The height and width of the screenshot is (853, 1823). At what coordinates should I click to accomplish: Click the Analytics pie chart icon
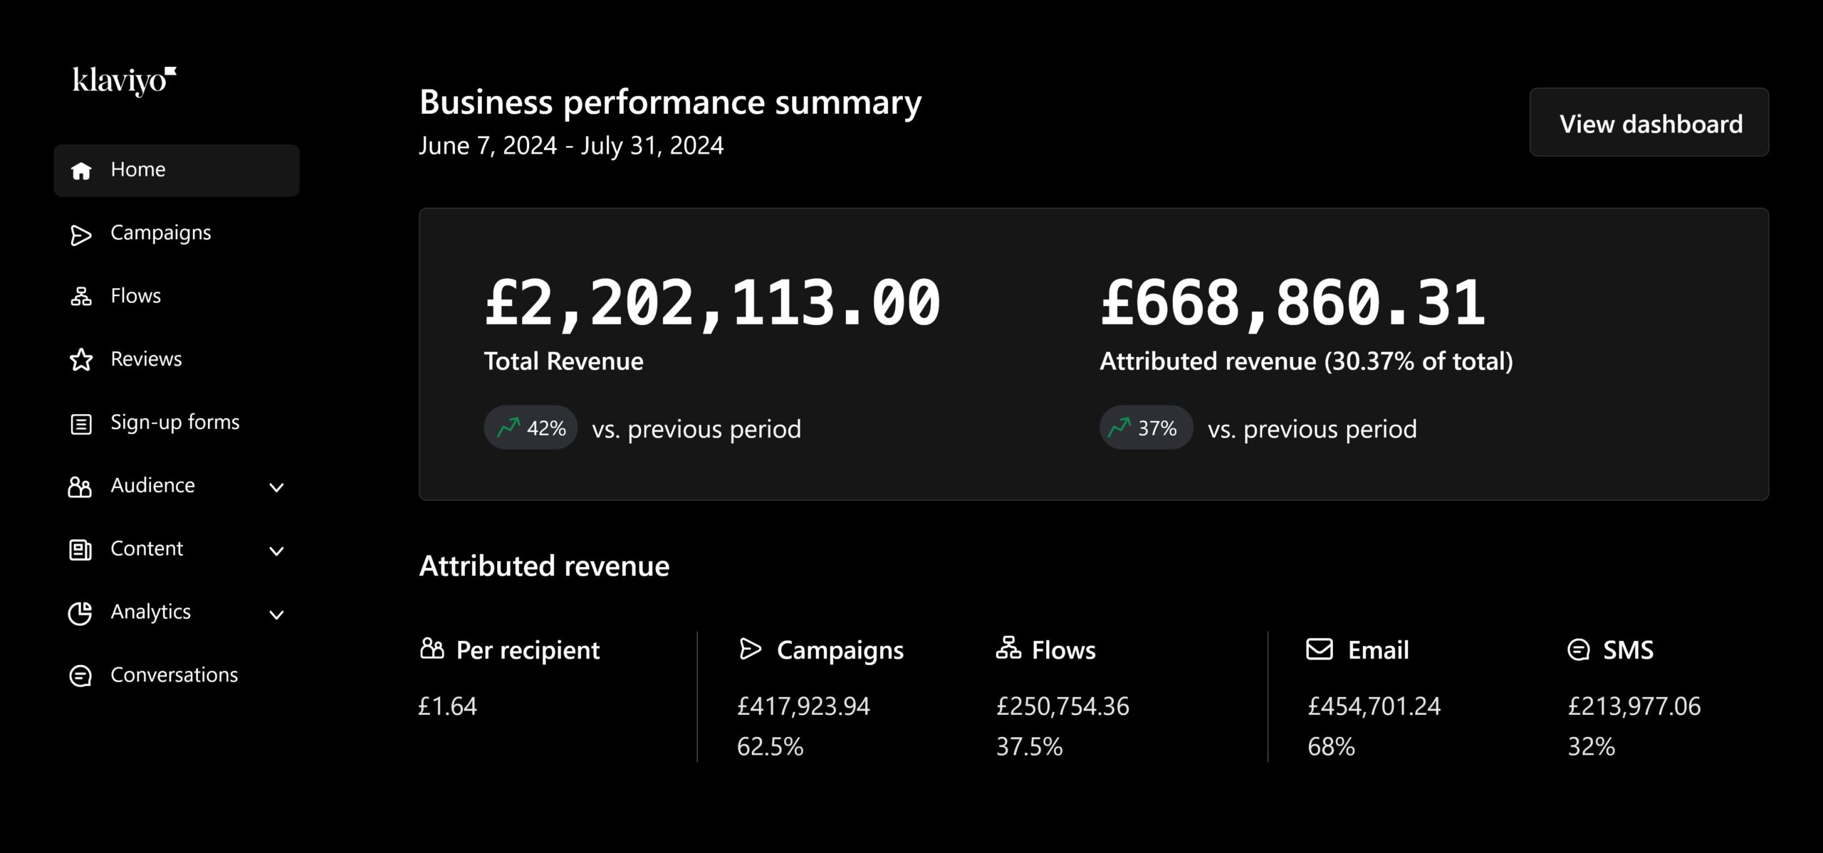point(80,613)
